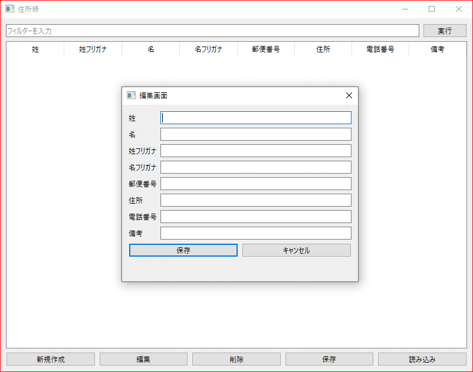Click the フィルターを入力 filter box
The image size is (473, 372).
point(213,31)
